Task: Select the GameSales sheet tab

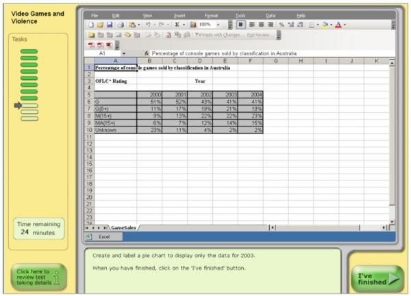Action: pos(123,228)
